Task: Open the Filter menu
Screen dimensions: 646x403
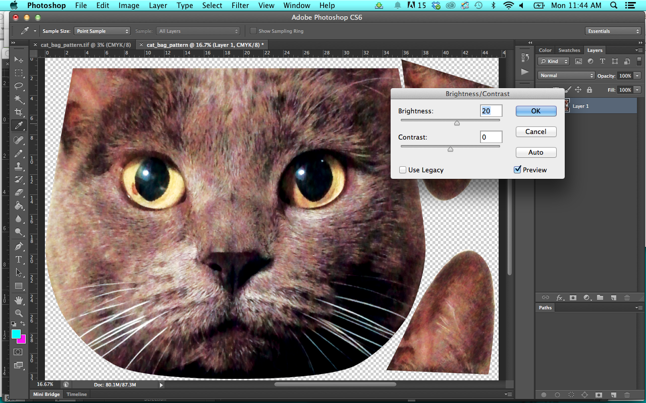Action: (240, 5)
